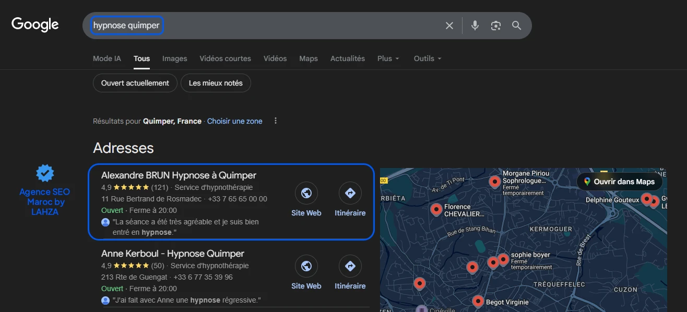Click the Agence SEO Maroc by LAHZA text
This screenshot has height=312, width=687.
pyautogui.click(x=45, y=202)
